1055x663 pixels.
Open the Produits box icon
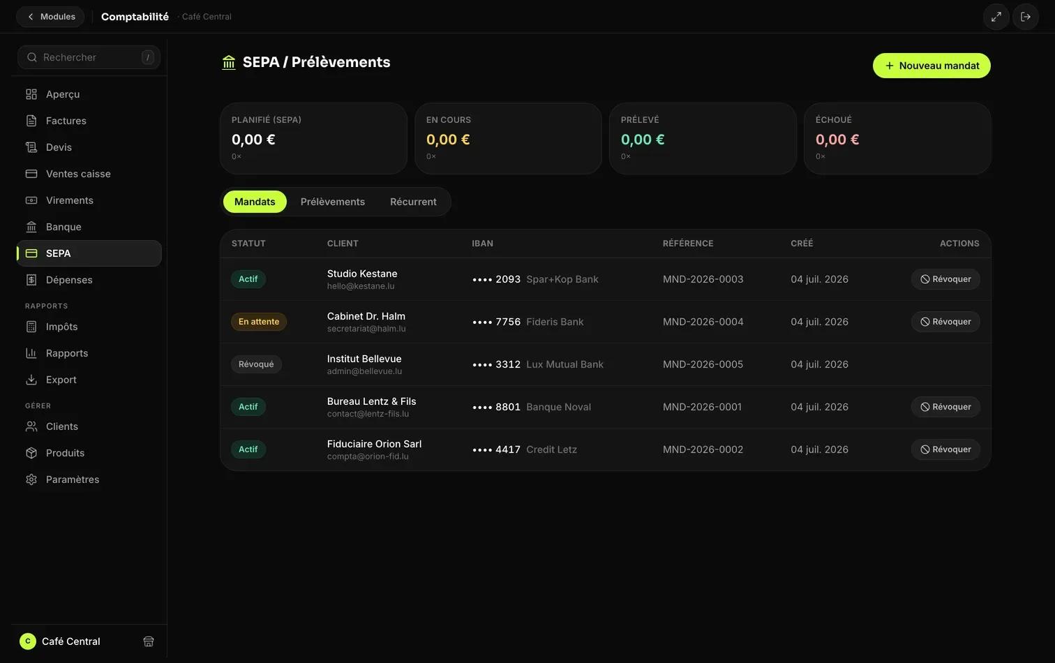point(31,453)
